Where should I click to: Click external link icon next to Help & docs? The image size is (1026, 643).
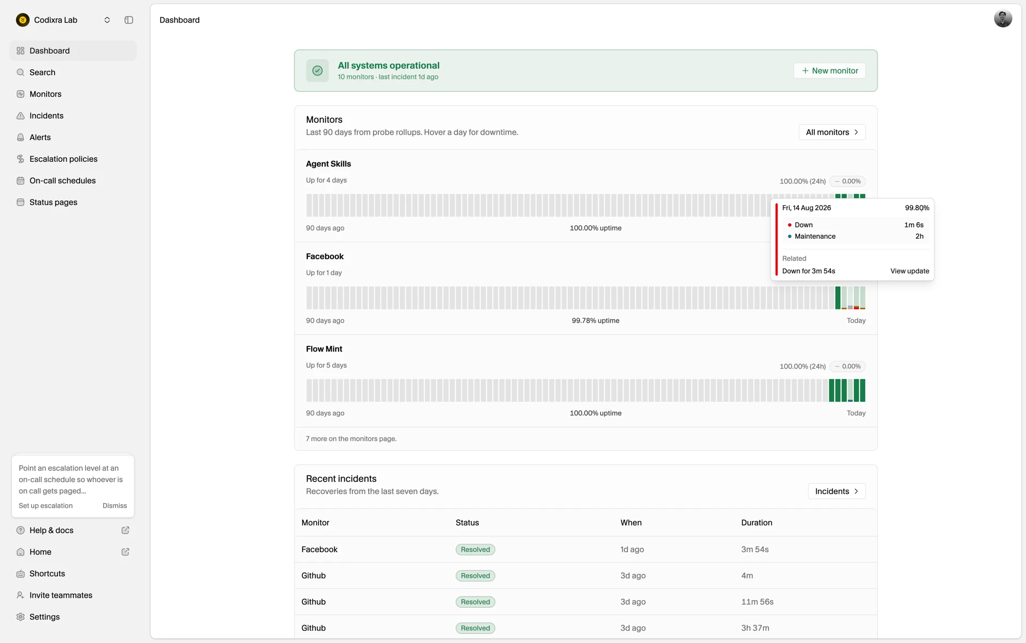point(125,530)
